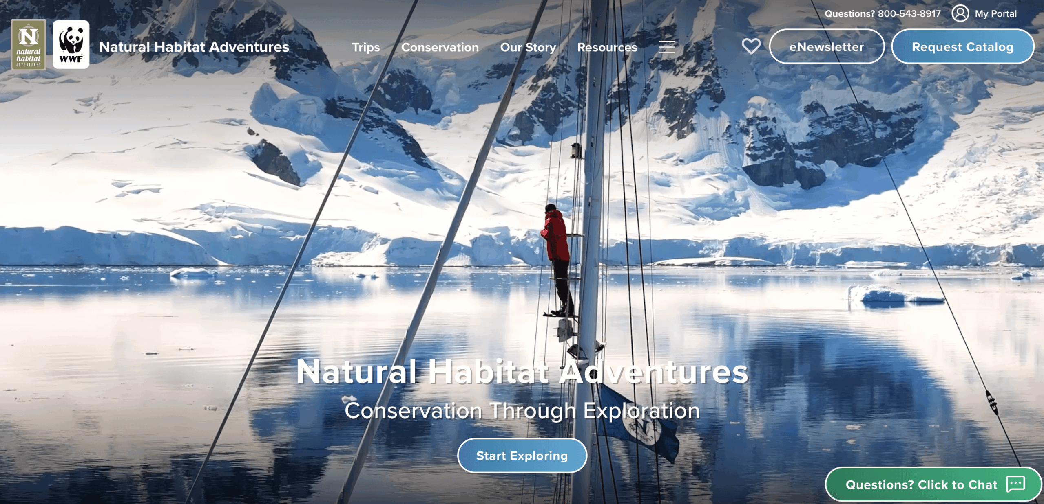Click the Natural Habitat Adventures header title

(194, 47)
